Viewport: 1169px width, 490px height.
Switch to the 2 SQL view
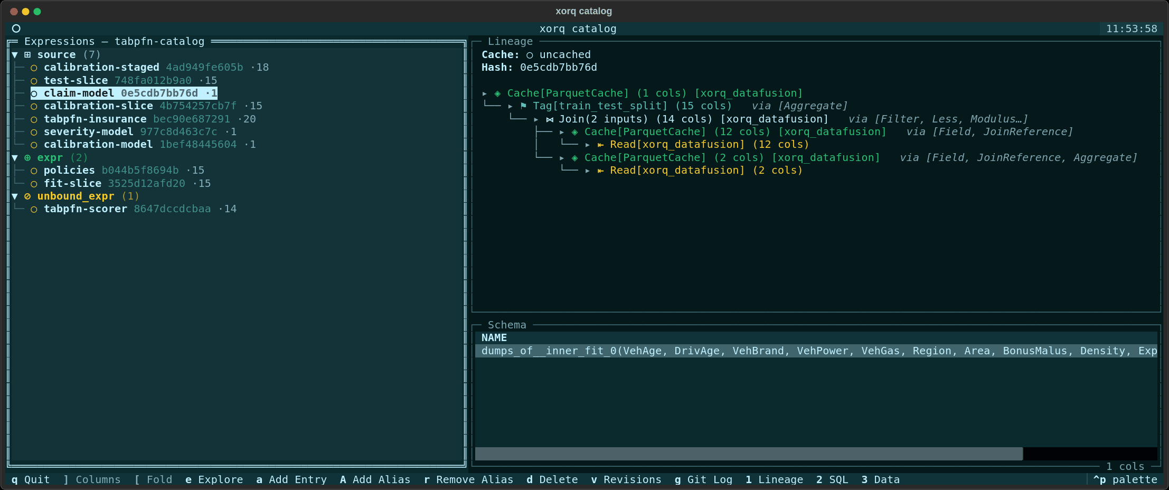point(832,479)
